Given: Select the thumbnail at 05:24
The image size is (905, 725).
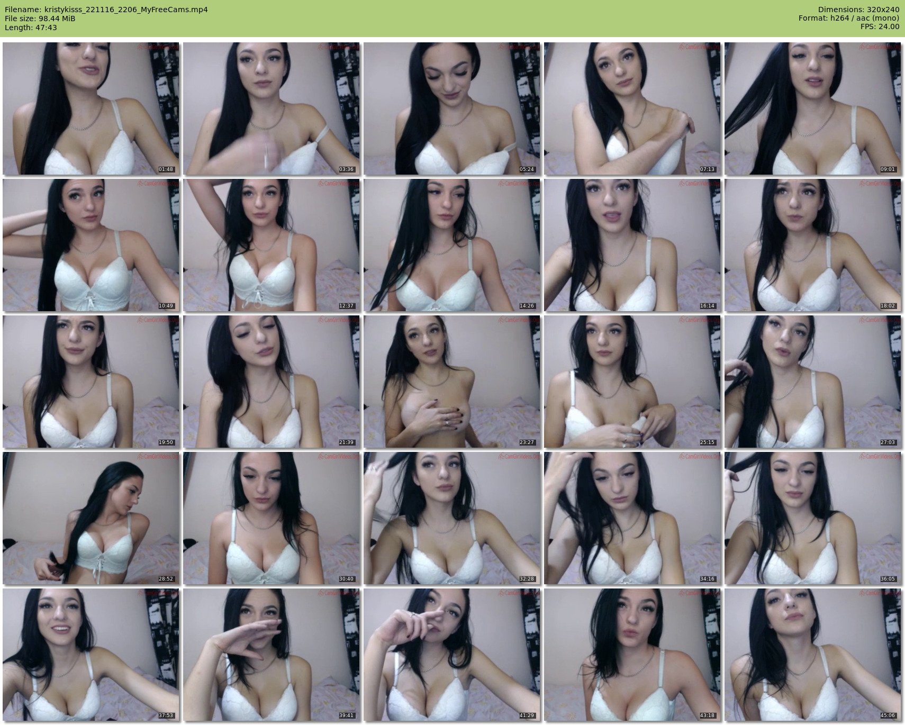Looking at the screenshot, I should tap(451, 108).
